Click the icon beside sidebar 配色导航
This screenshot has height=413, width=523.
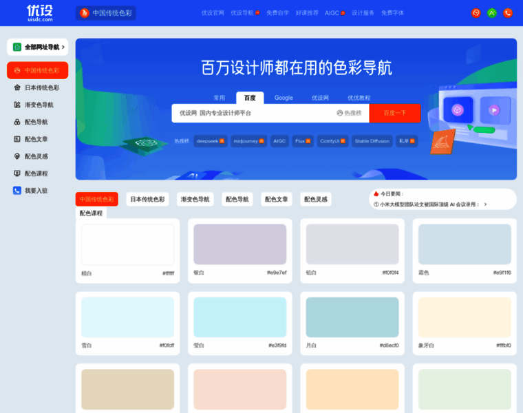[17, 122]
